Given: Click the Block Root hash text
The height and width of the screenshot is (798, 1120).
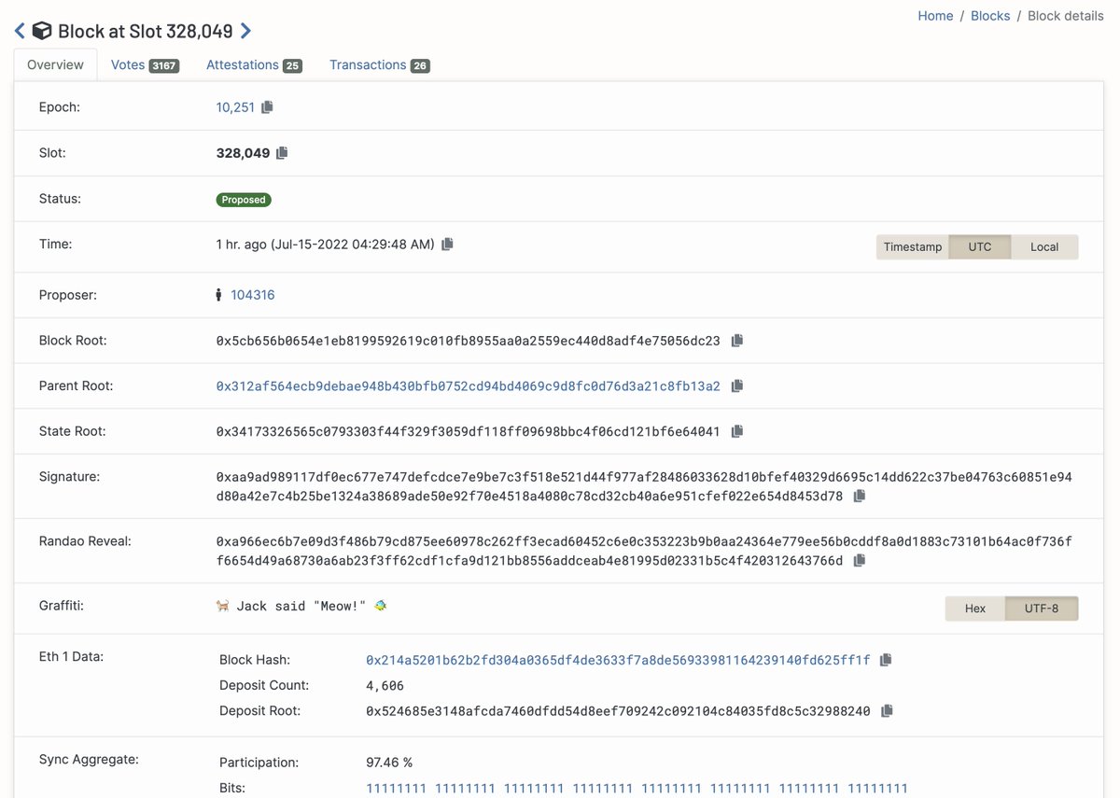Looking at the screenshot, I should [469, 341].
